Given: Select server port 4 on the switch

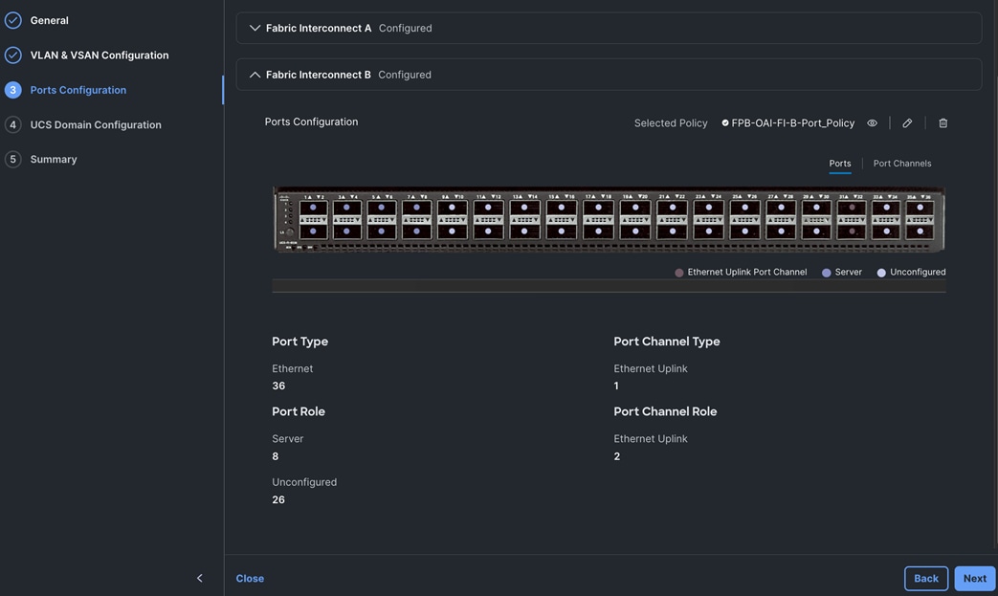Looking at the screenshot, I should tap(347, 231).
